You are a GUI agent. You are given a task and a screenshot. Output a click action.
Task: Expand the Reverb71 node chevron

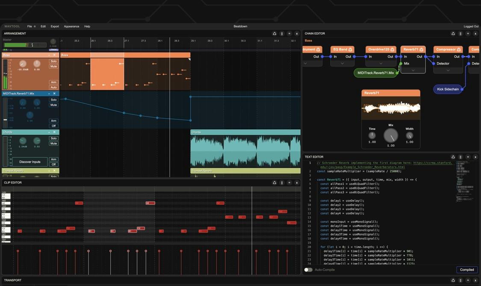click(x=413, y=70)
